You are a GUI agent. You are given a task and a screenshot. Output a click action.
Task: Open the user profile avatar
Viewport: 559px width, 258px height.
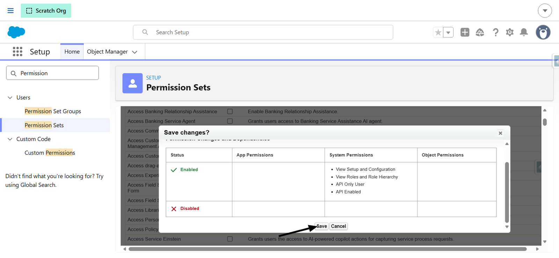coord(543,32)
